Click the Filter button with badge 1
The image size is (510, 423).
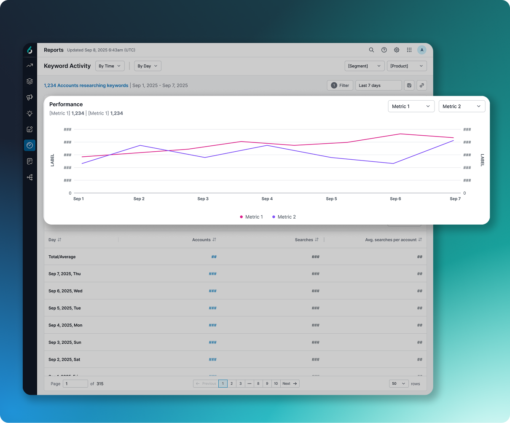[x=340, y=85]
